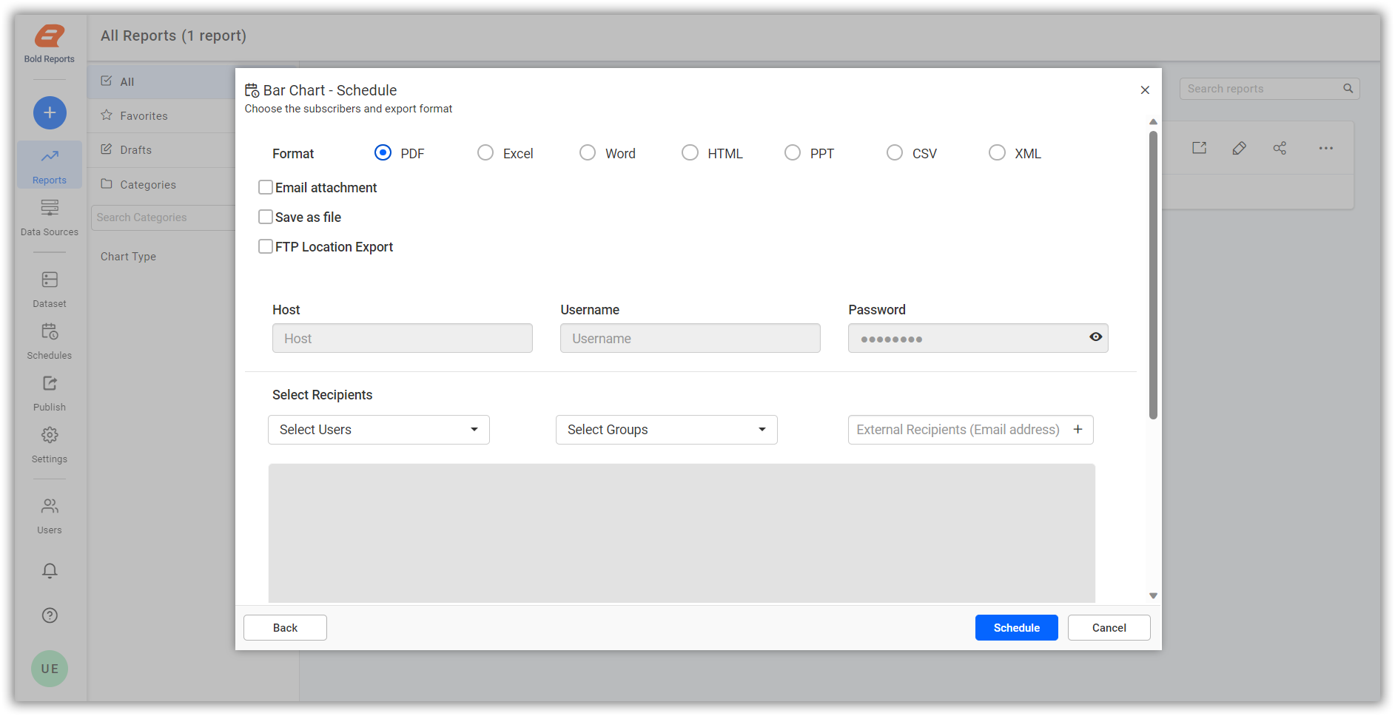This screenshot has height=716, width=1395.
Task: Open notifications via the bell icon
Action: [49, 570]
